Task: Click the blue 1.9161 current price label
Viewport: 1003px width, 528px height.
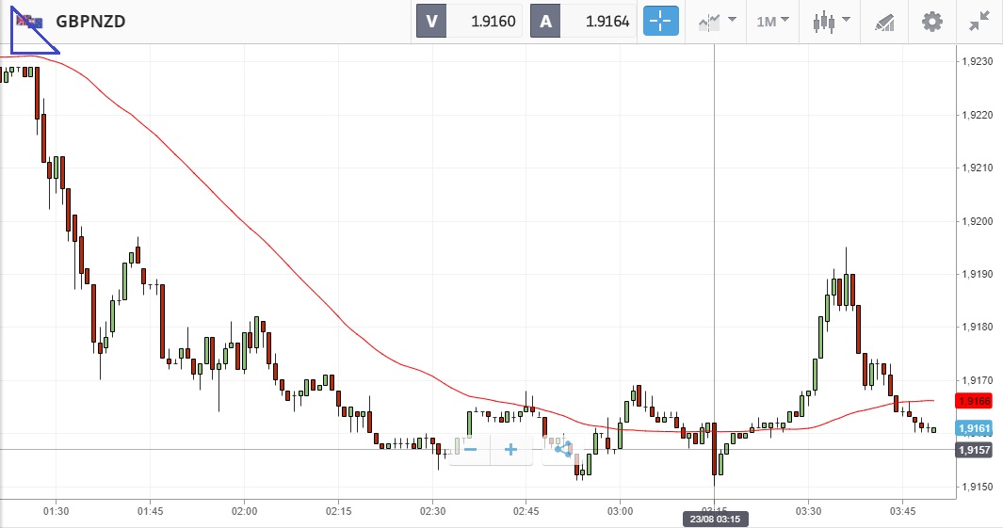Action: 973,429
